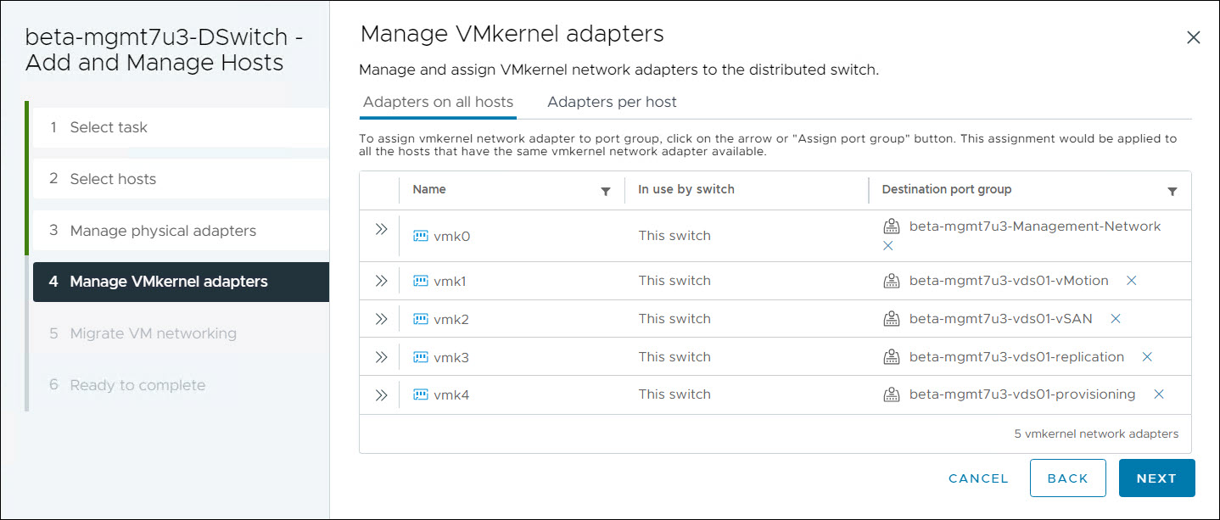1220x520 pixels.
Task: Switch to Adapters per host tab
Action: click(612, 102)
